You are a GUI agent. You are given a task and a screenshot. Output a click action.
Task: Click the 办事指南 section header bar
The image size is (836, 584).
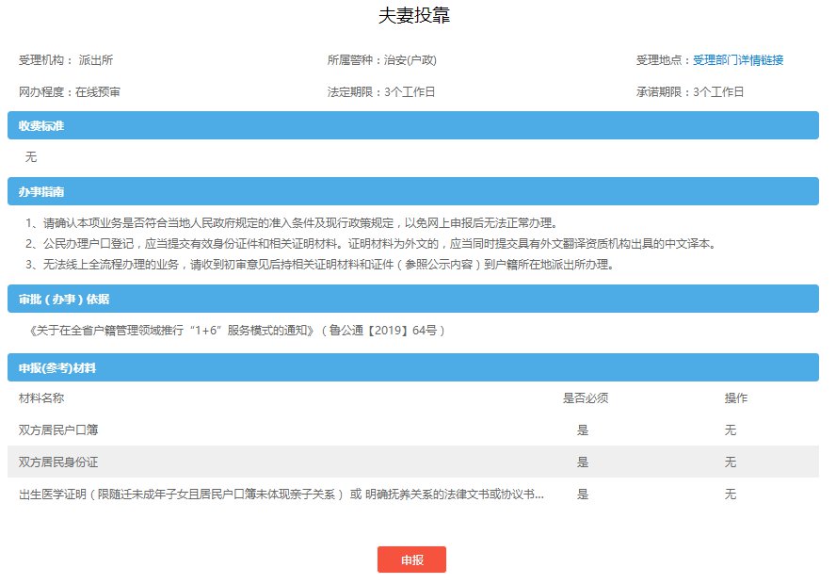(413, 191)
